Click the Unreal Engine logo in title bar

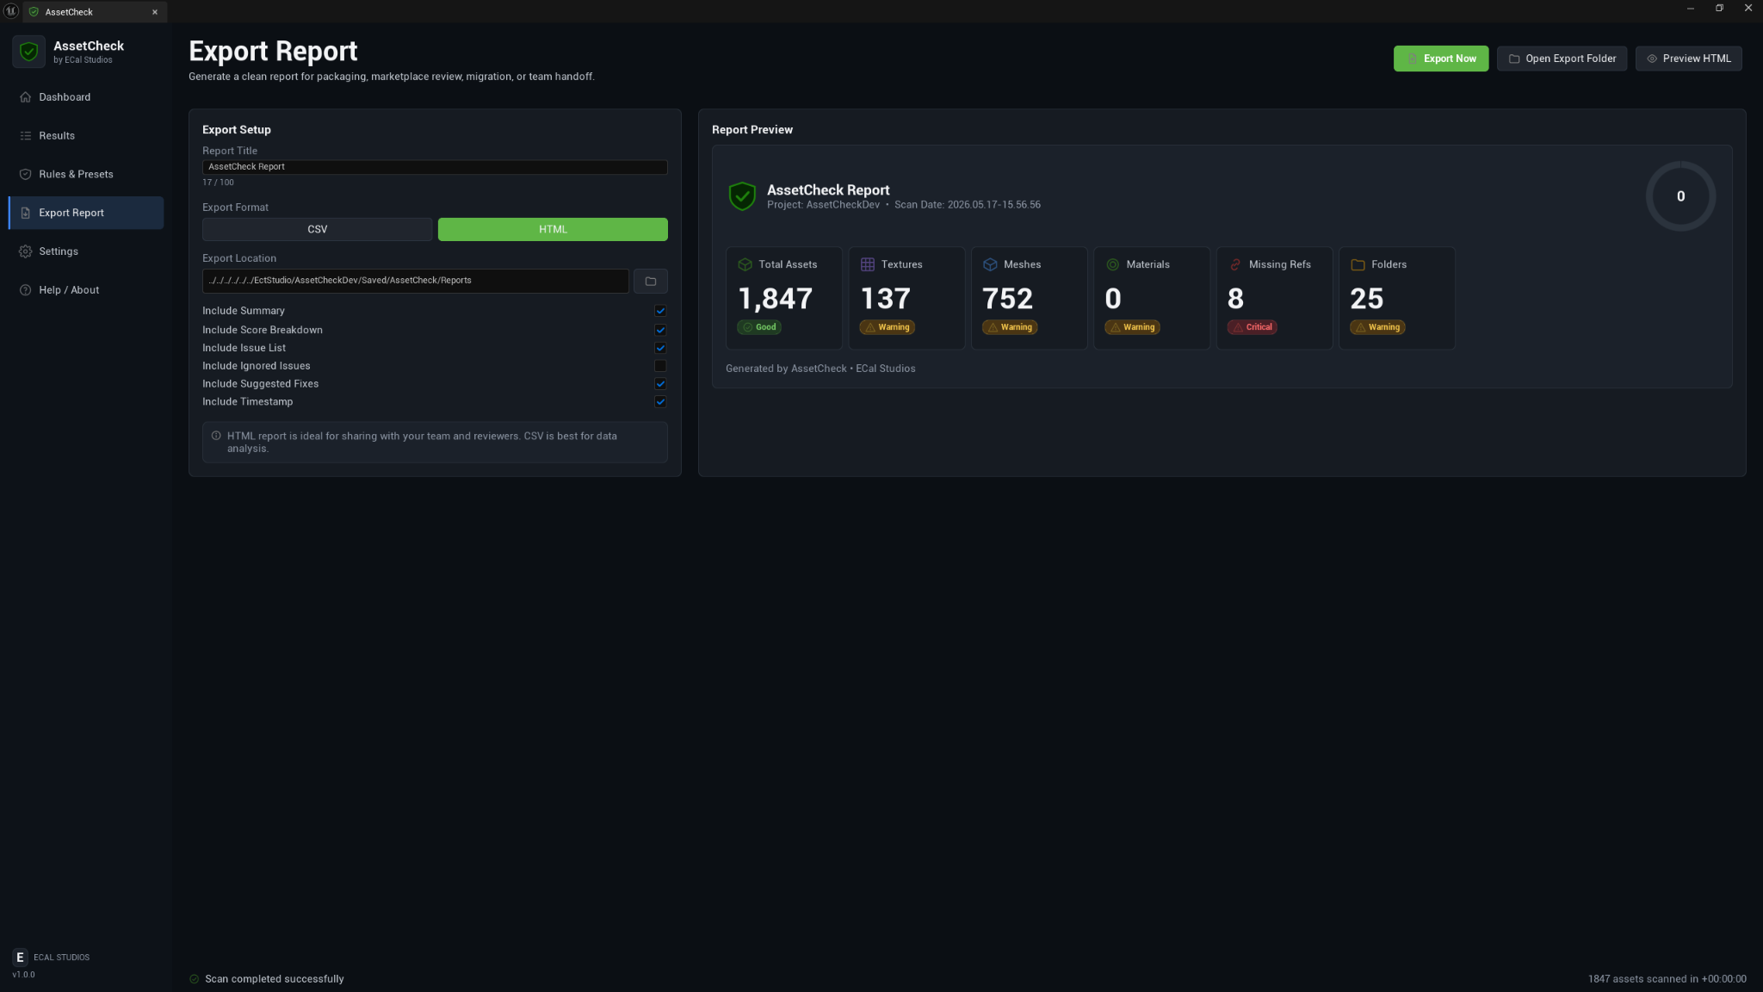click(11, 11)
